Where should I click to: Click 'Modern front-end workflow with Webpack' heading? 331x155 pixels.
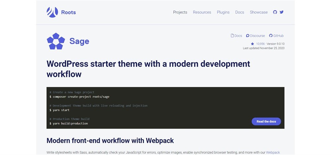point(110,140)
